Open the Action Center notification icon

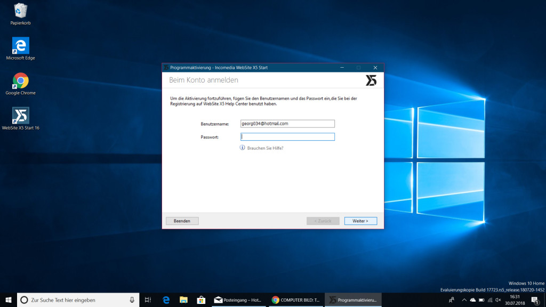[535, 300]
